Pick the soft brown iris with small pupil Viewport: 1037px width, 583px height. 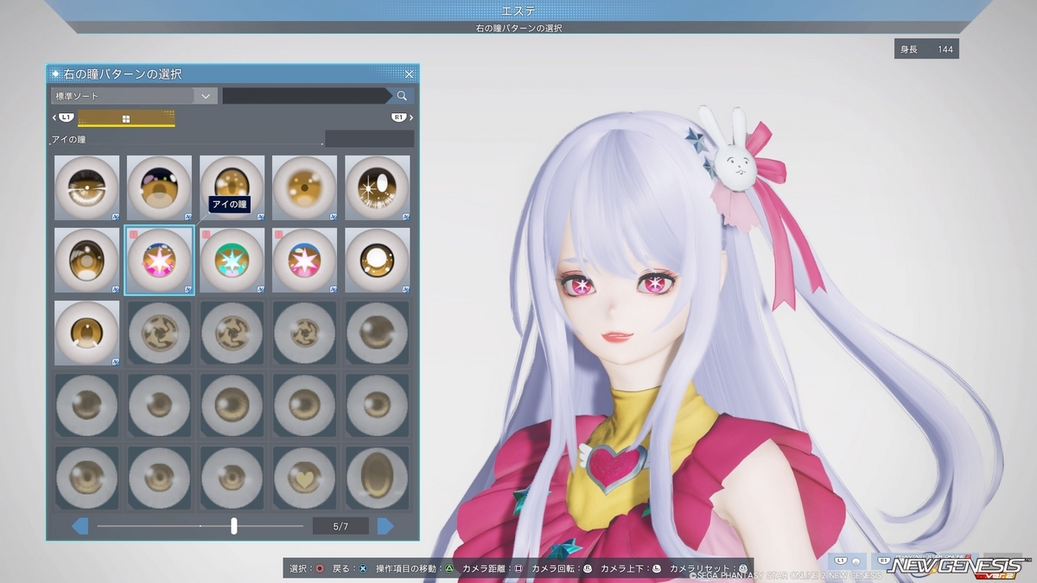coord(304,187)
